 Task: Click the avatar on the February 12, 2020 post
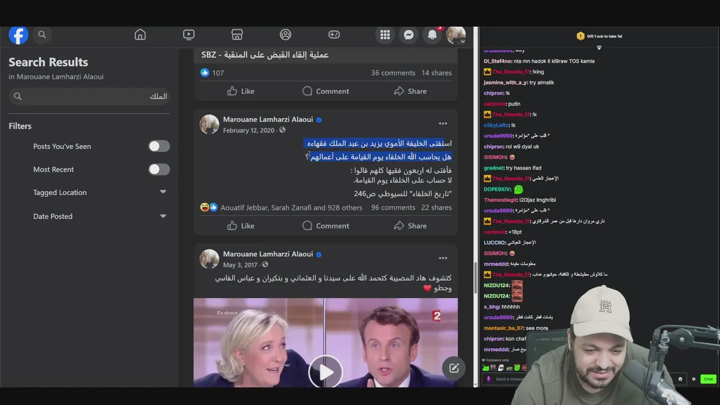[x=209, y=124]
